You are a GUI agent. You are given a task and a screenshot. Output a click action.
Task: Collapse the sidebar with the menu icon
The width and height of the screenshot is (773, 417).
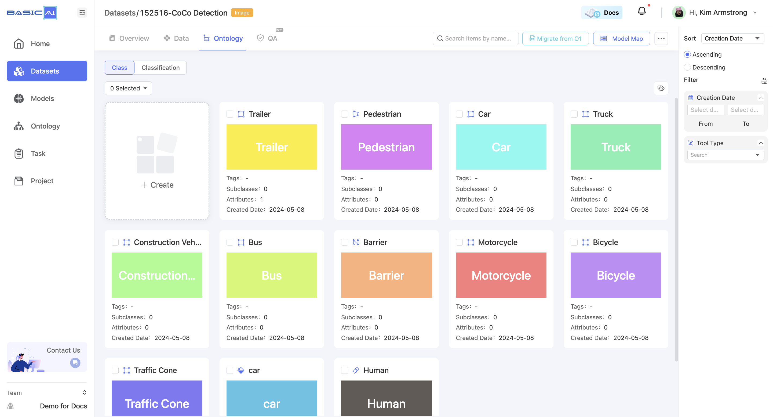pos(82,13)
